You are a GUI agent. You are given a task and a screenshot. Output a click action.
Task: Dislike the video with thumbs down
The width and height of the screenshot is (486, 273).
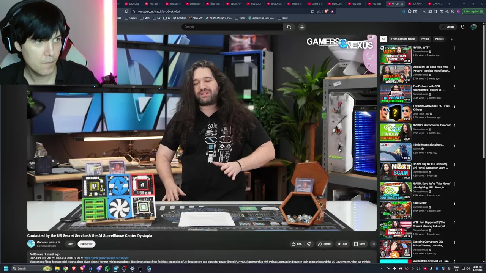click(309, 244)
